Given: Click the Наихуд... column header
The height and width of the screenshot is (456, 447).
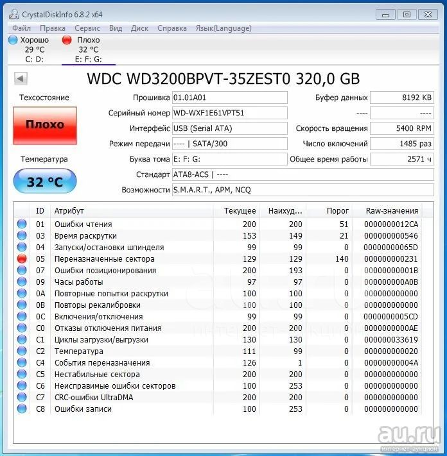Looking at the screenshot, I should (283, 210).
